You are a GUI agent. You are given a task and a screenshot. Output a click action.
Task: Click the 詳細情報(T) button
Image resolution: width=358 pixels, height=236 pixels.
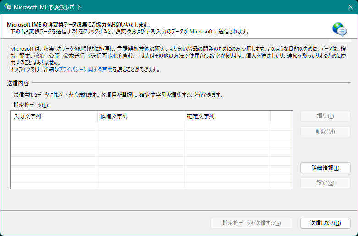(325, 168)
